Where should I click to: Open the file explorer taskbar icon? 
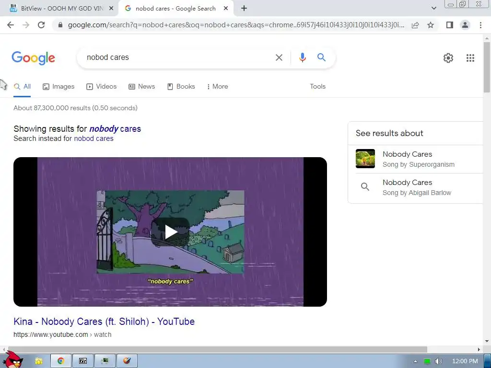pos(38,361)
